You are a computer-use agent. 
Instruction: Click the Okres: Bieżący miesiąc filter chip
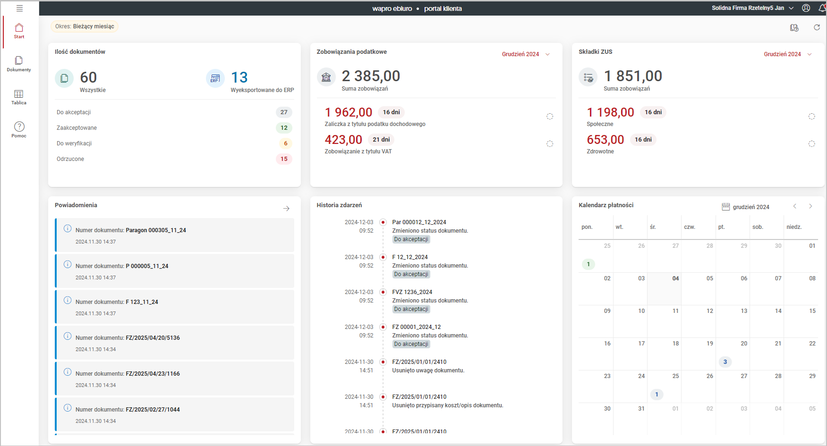[x=85, y=26]
